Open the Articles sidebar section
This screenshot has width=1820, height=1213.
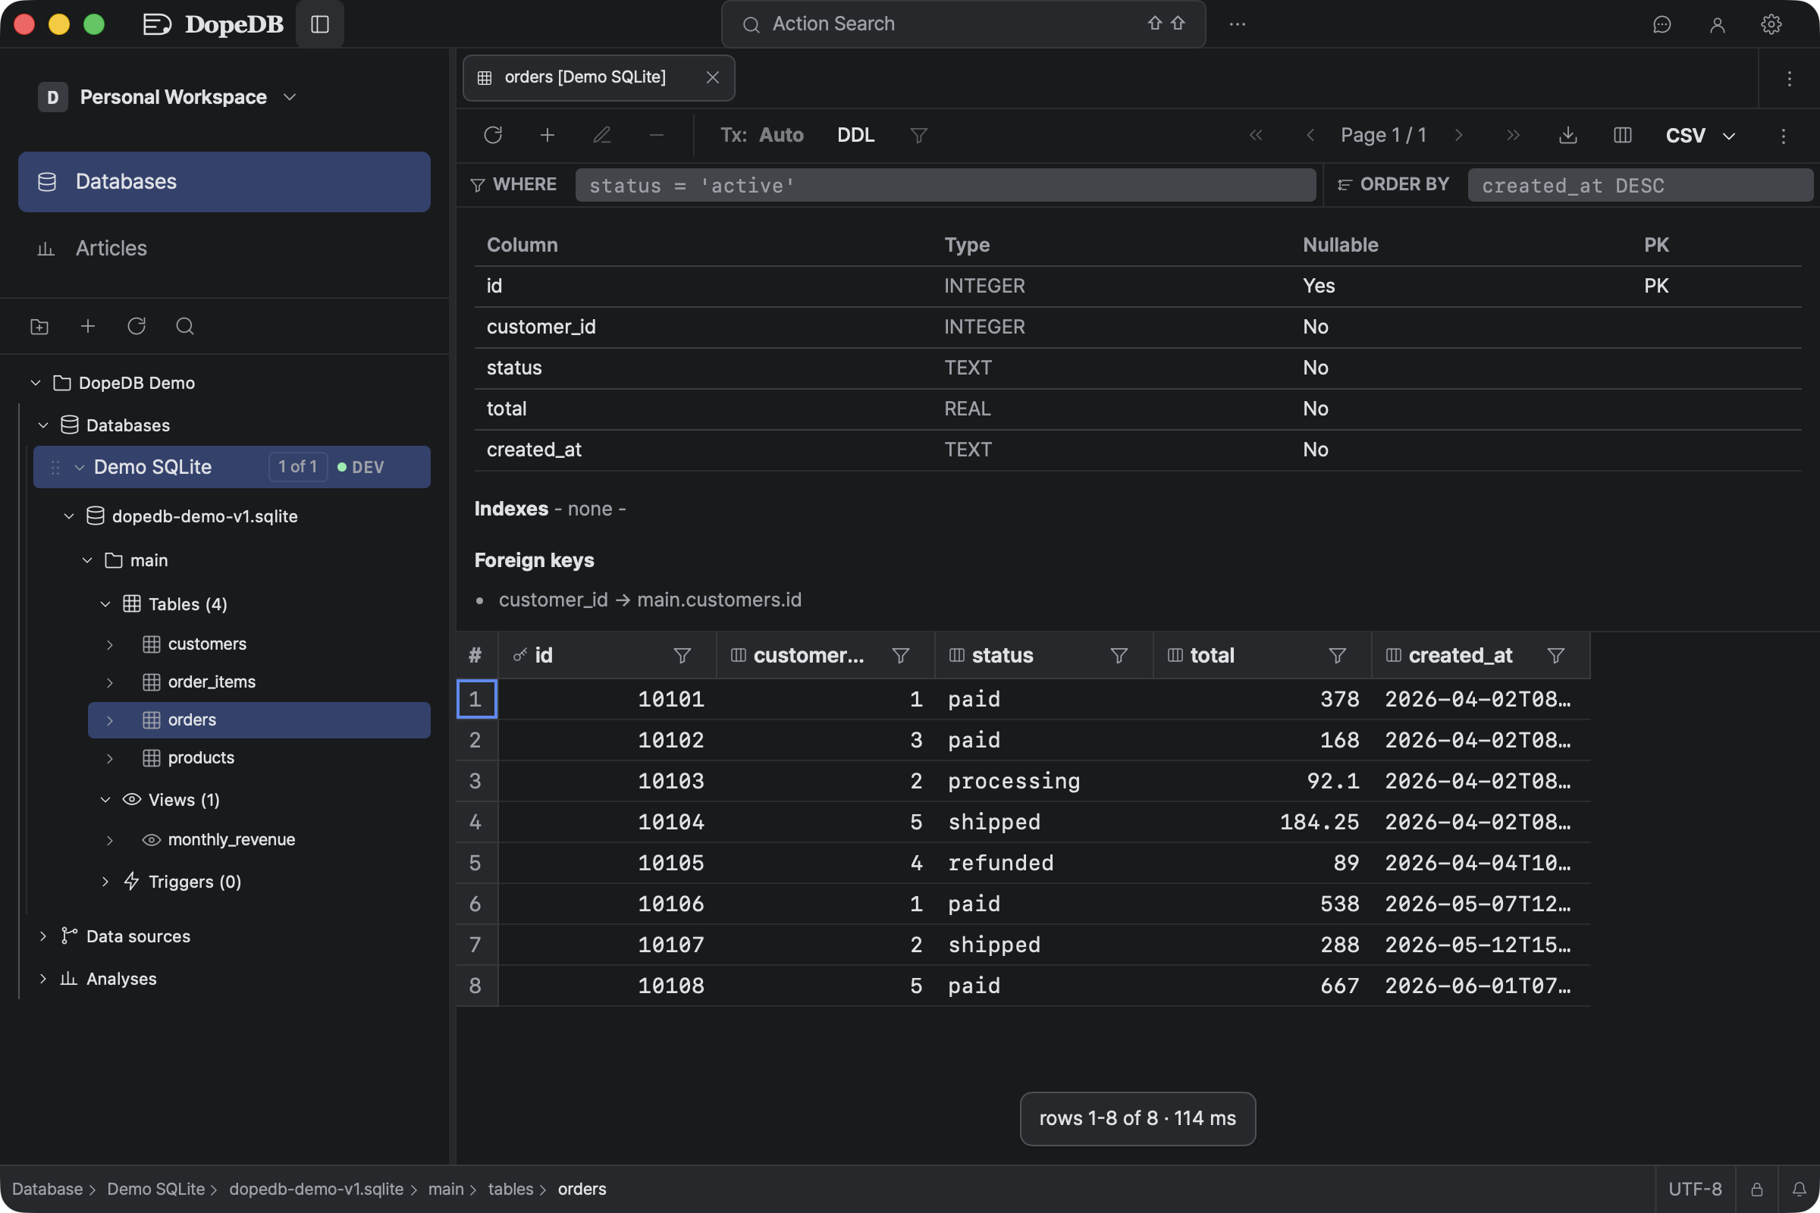click(224, 249)
